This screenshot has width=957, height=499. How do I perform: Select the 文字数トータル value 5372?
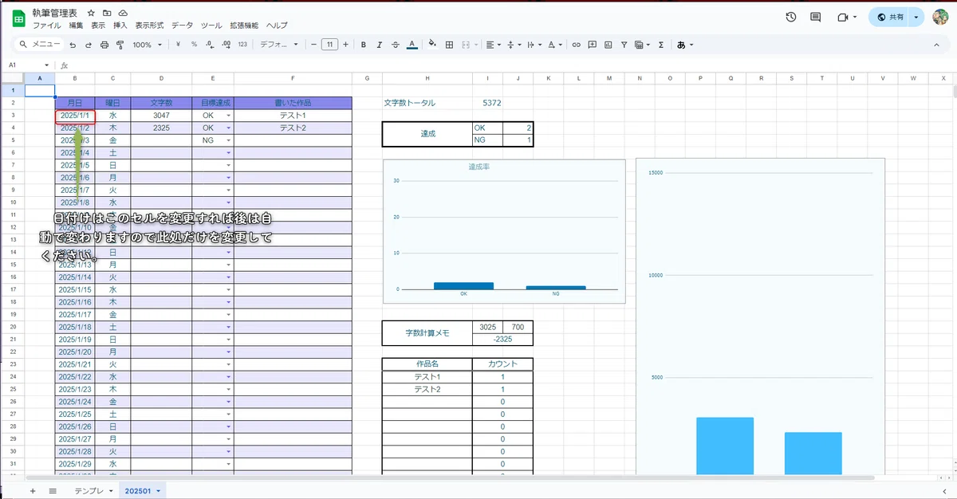[492, 103]
